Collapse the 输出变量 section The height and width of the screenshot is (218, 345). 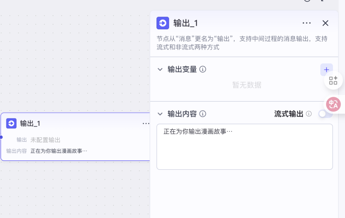coord(160,69)
